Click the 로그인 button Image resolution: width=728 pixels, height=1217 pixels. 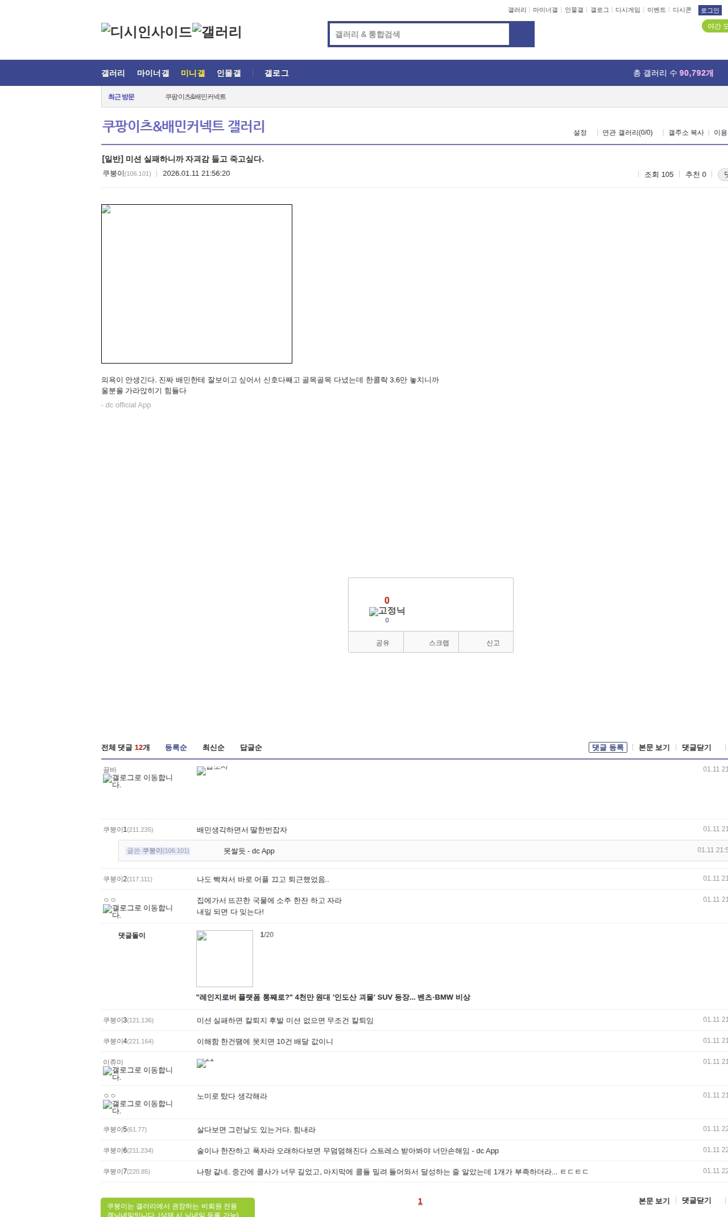pyautogui.click(x=710, y=10)
